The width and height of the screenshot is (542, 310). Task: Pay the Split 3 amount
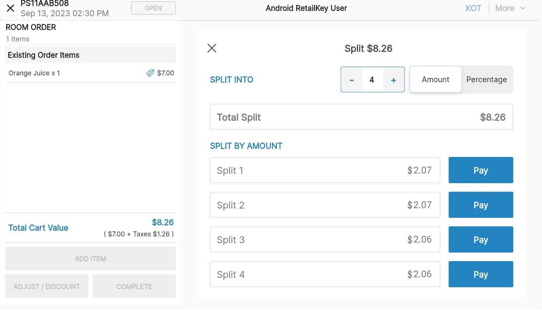pyautogui.click(x=480, y=240)
